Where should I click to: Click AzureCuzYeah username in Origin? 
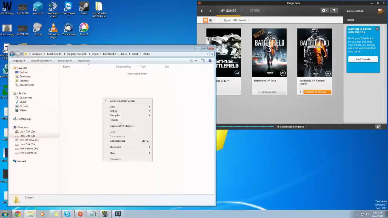(355, 11)
